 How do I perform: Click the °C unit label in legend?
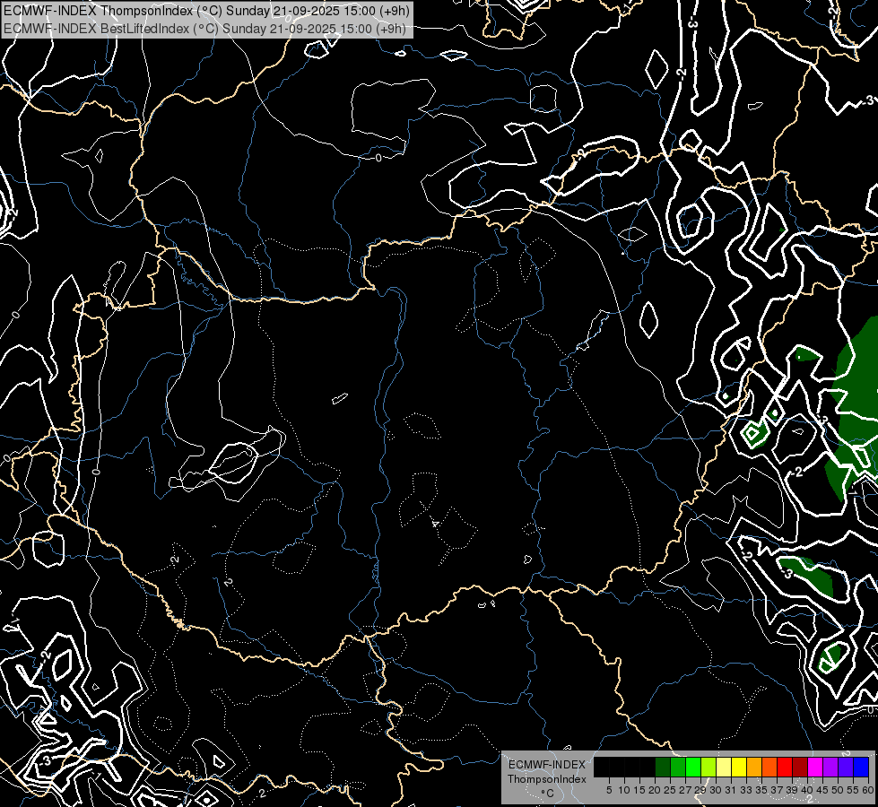[546, 794]
